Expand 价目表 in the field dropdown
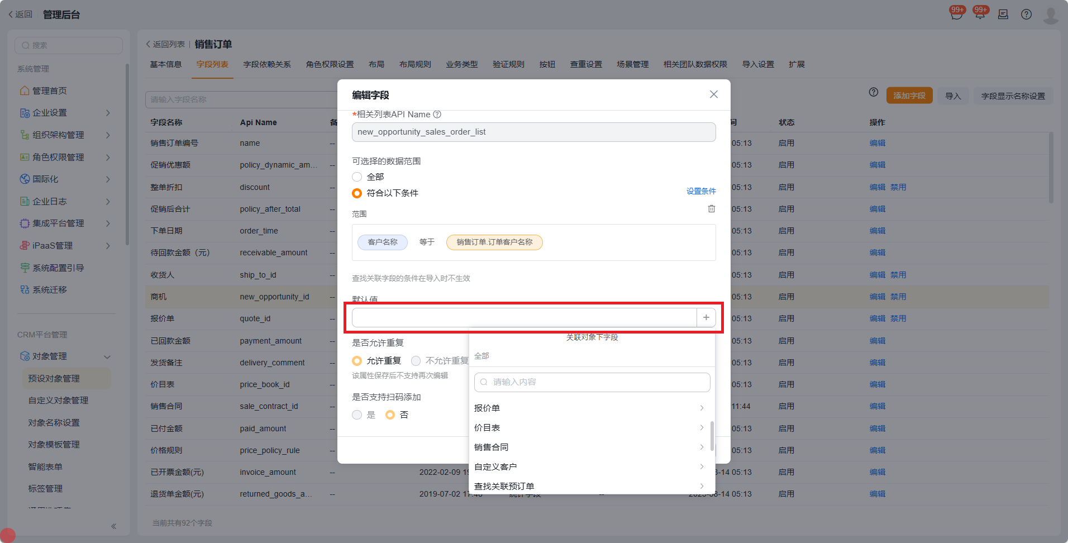The image size is (1068, 543). pos(702,428)
